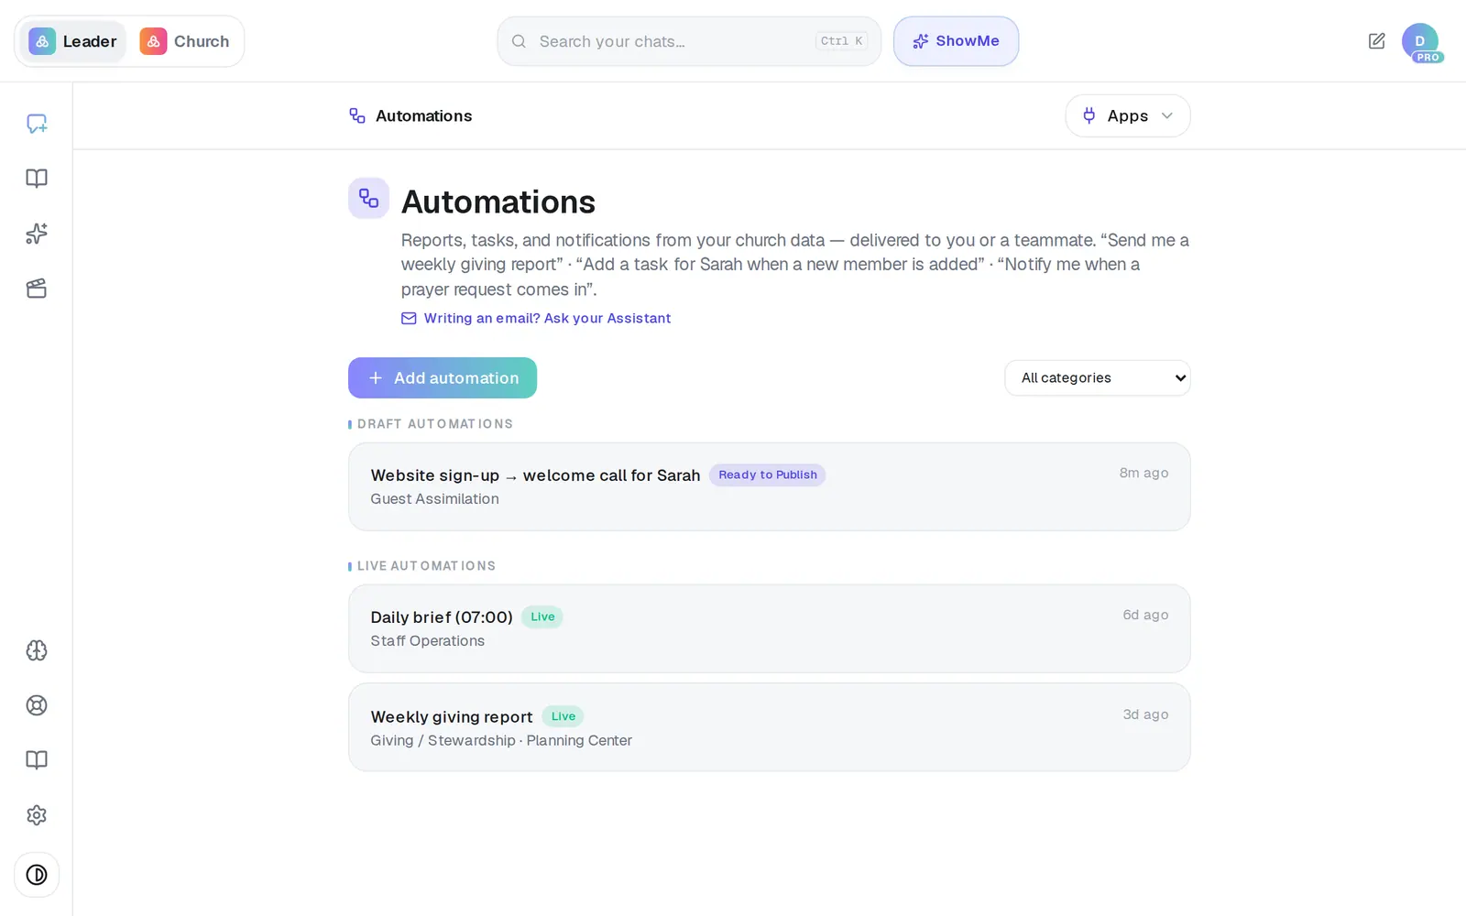Open the brain icon in the sidebar
This screenshot has width=1466, height=916.
click(x=37, y=650)
